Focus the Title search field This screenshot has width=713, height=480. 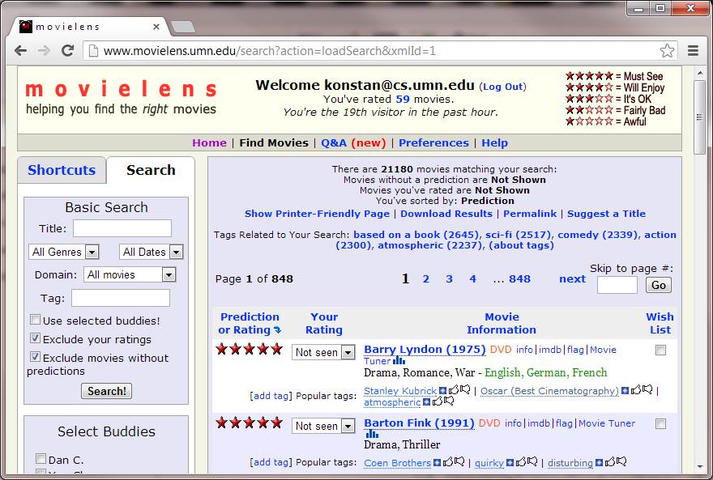pos(122,228)
